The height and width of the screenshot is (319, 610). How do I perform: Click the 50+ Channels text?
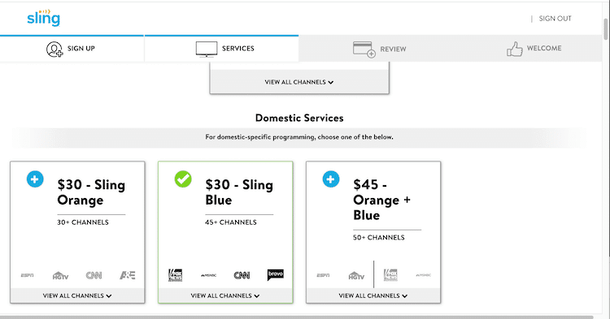point(378,238)
